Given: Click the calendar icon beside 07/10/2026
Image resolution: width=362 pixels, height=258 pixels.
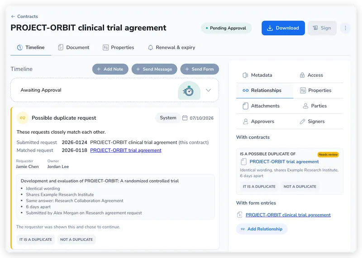Looking at the screenshot, I should (x=185, y=118).
